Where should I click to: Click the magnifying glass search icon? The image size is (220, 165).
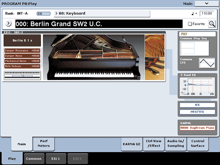(x=212, y=24)
